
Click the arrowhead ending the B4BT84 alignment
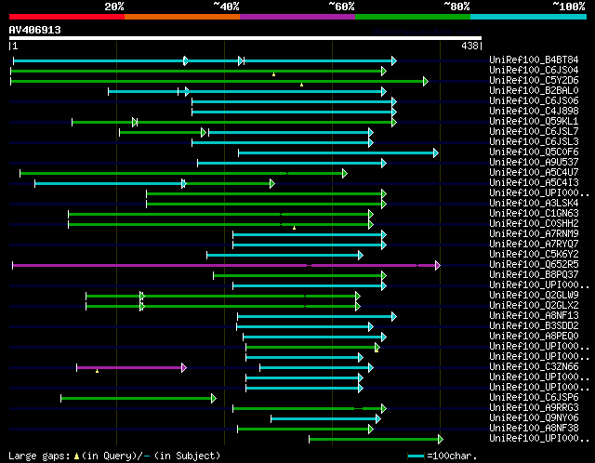pyautogui.click(x=394, y=60)
